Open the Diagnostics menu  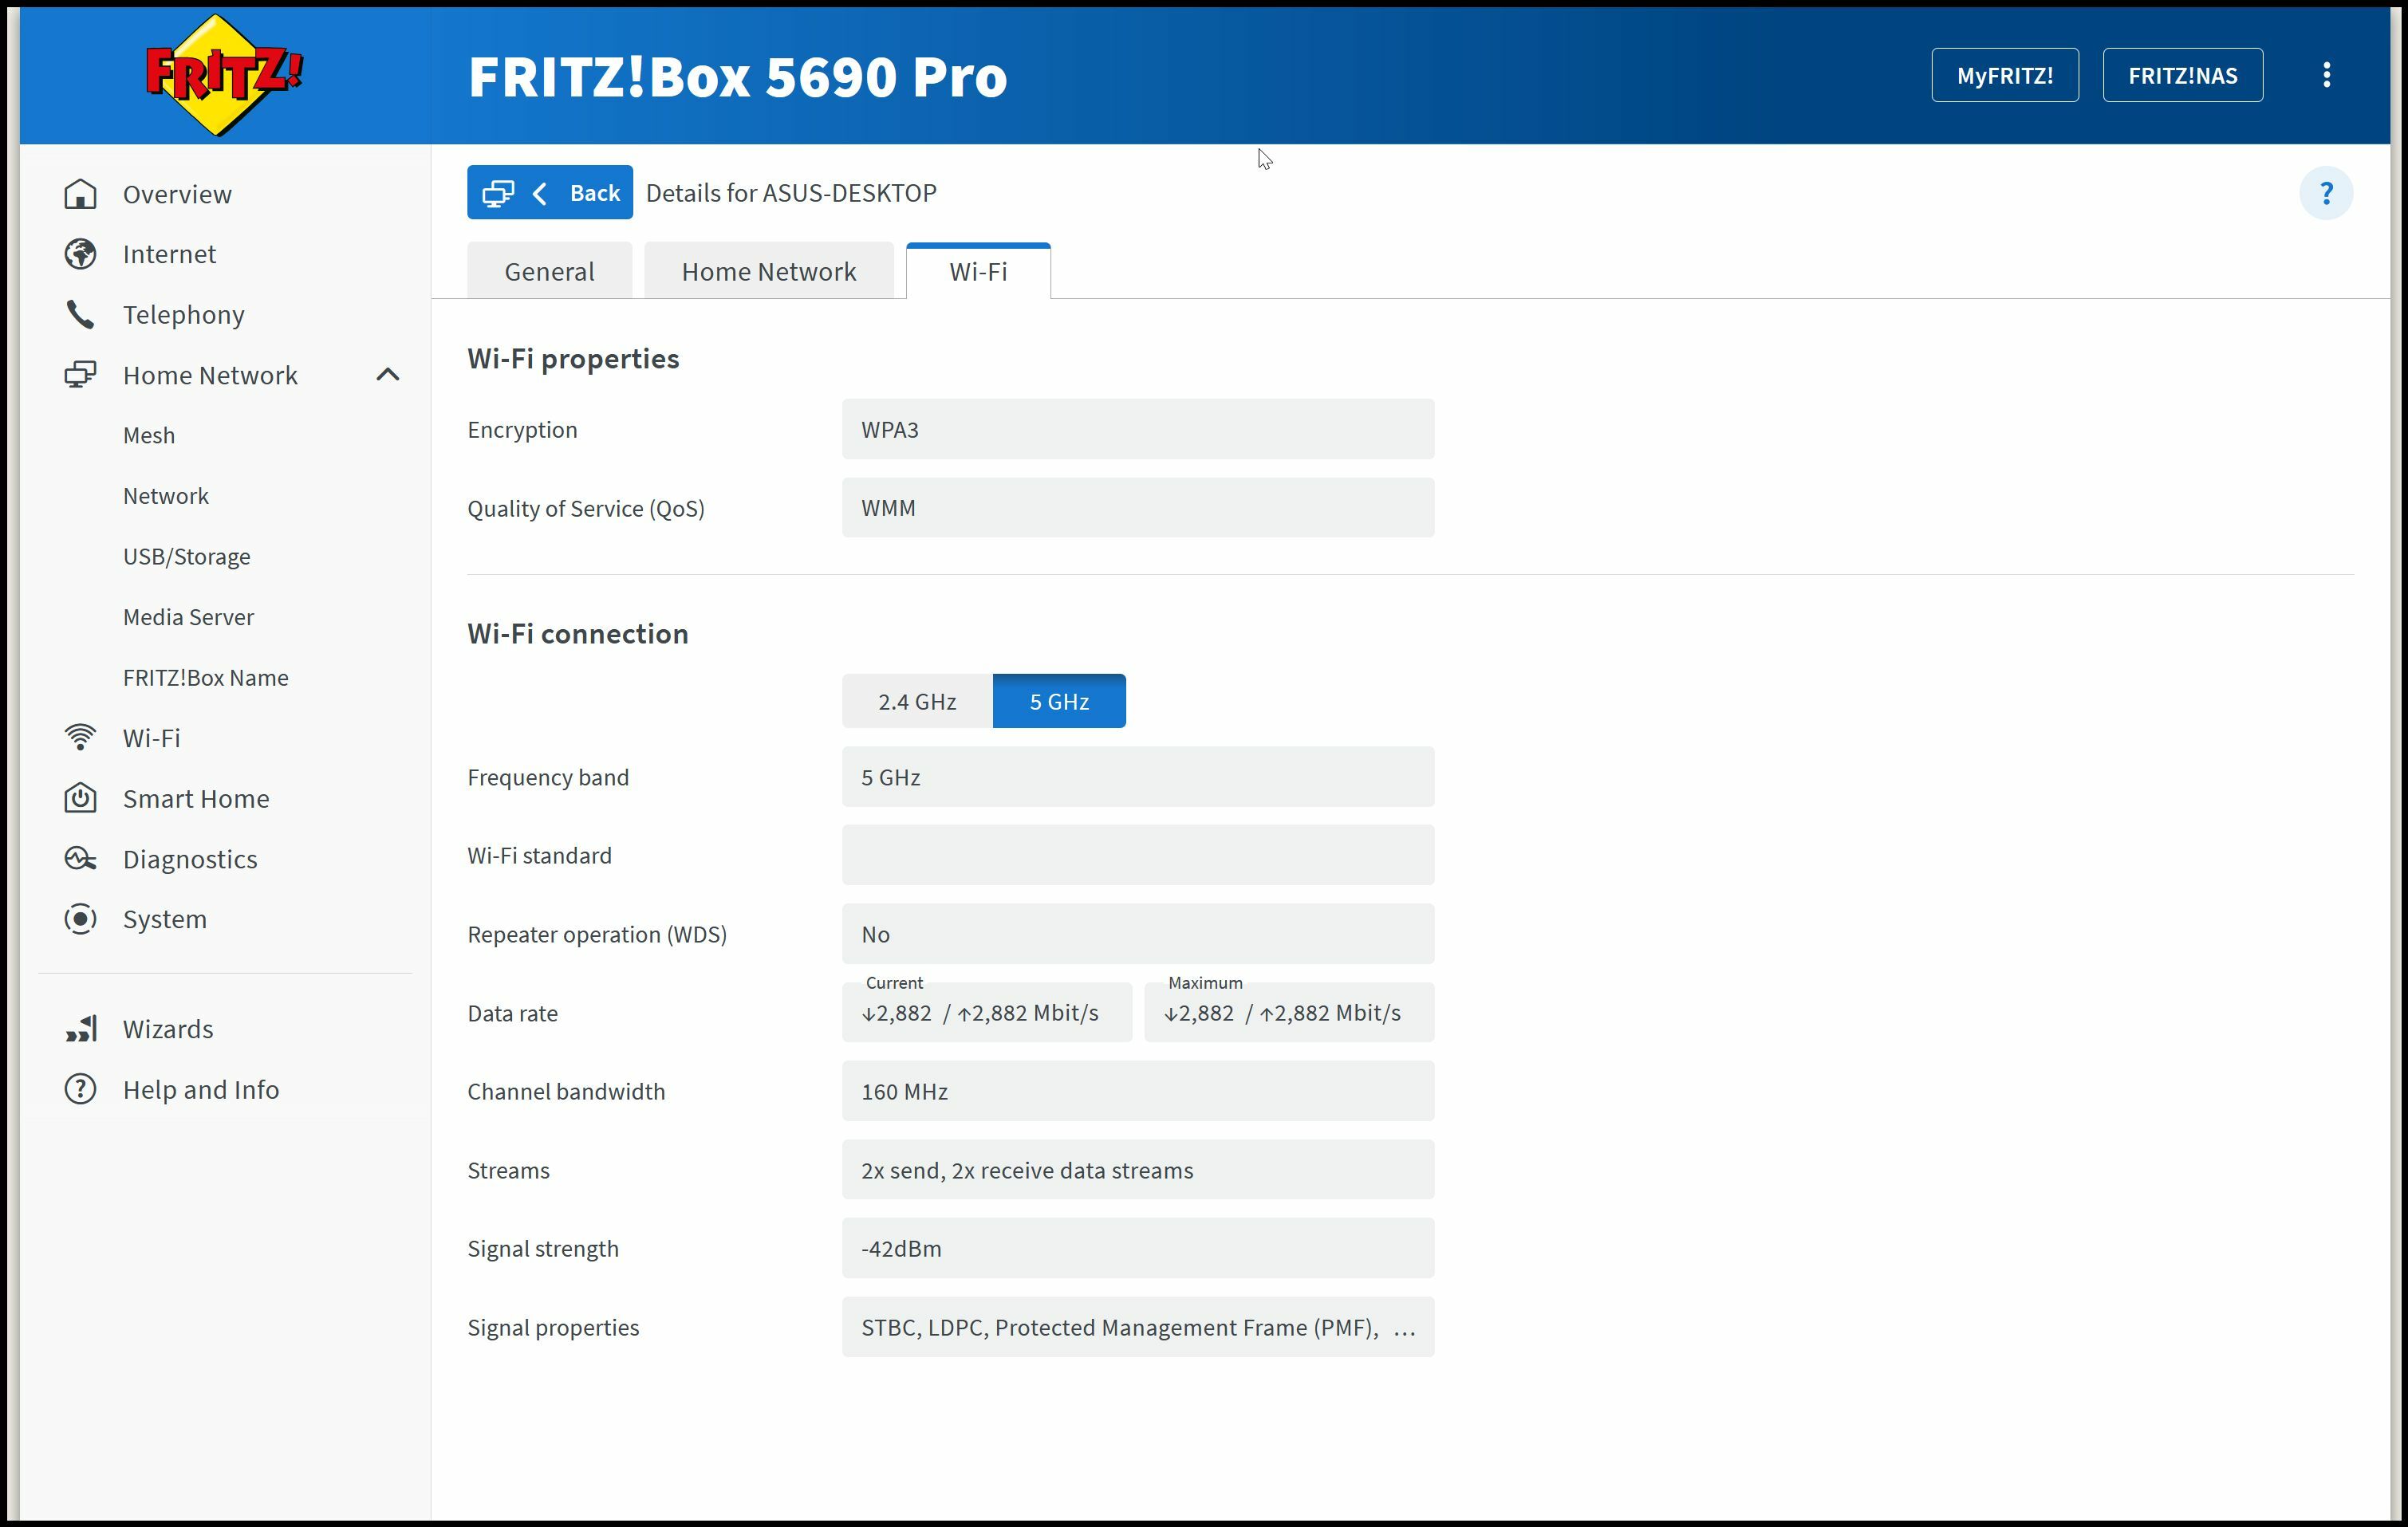(x=190, y=859)
